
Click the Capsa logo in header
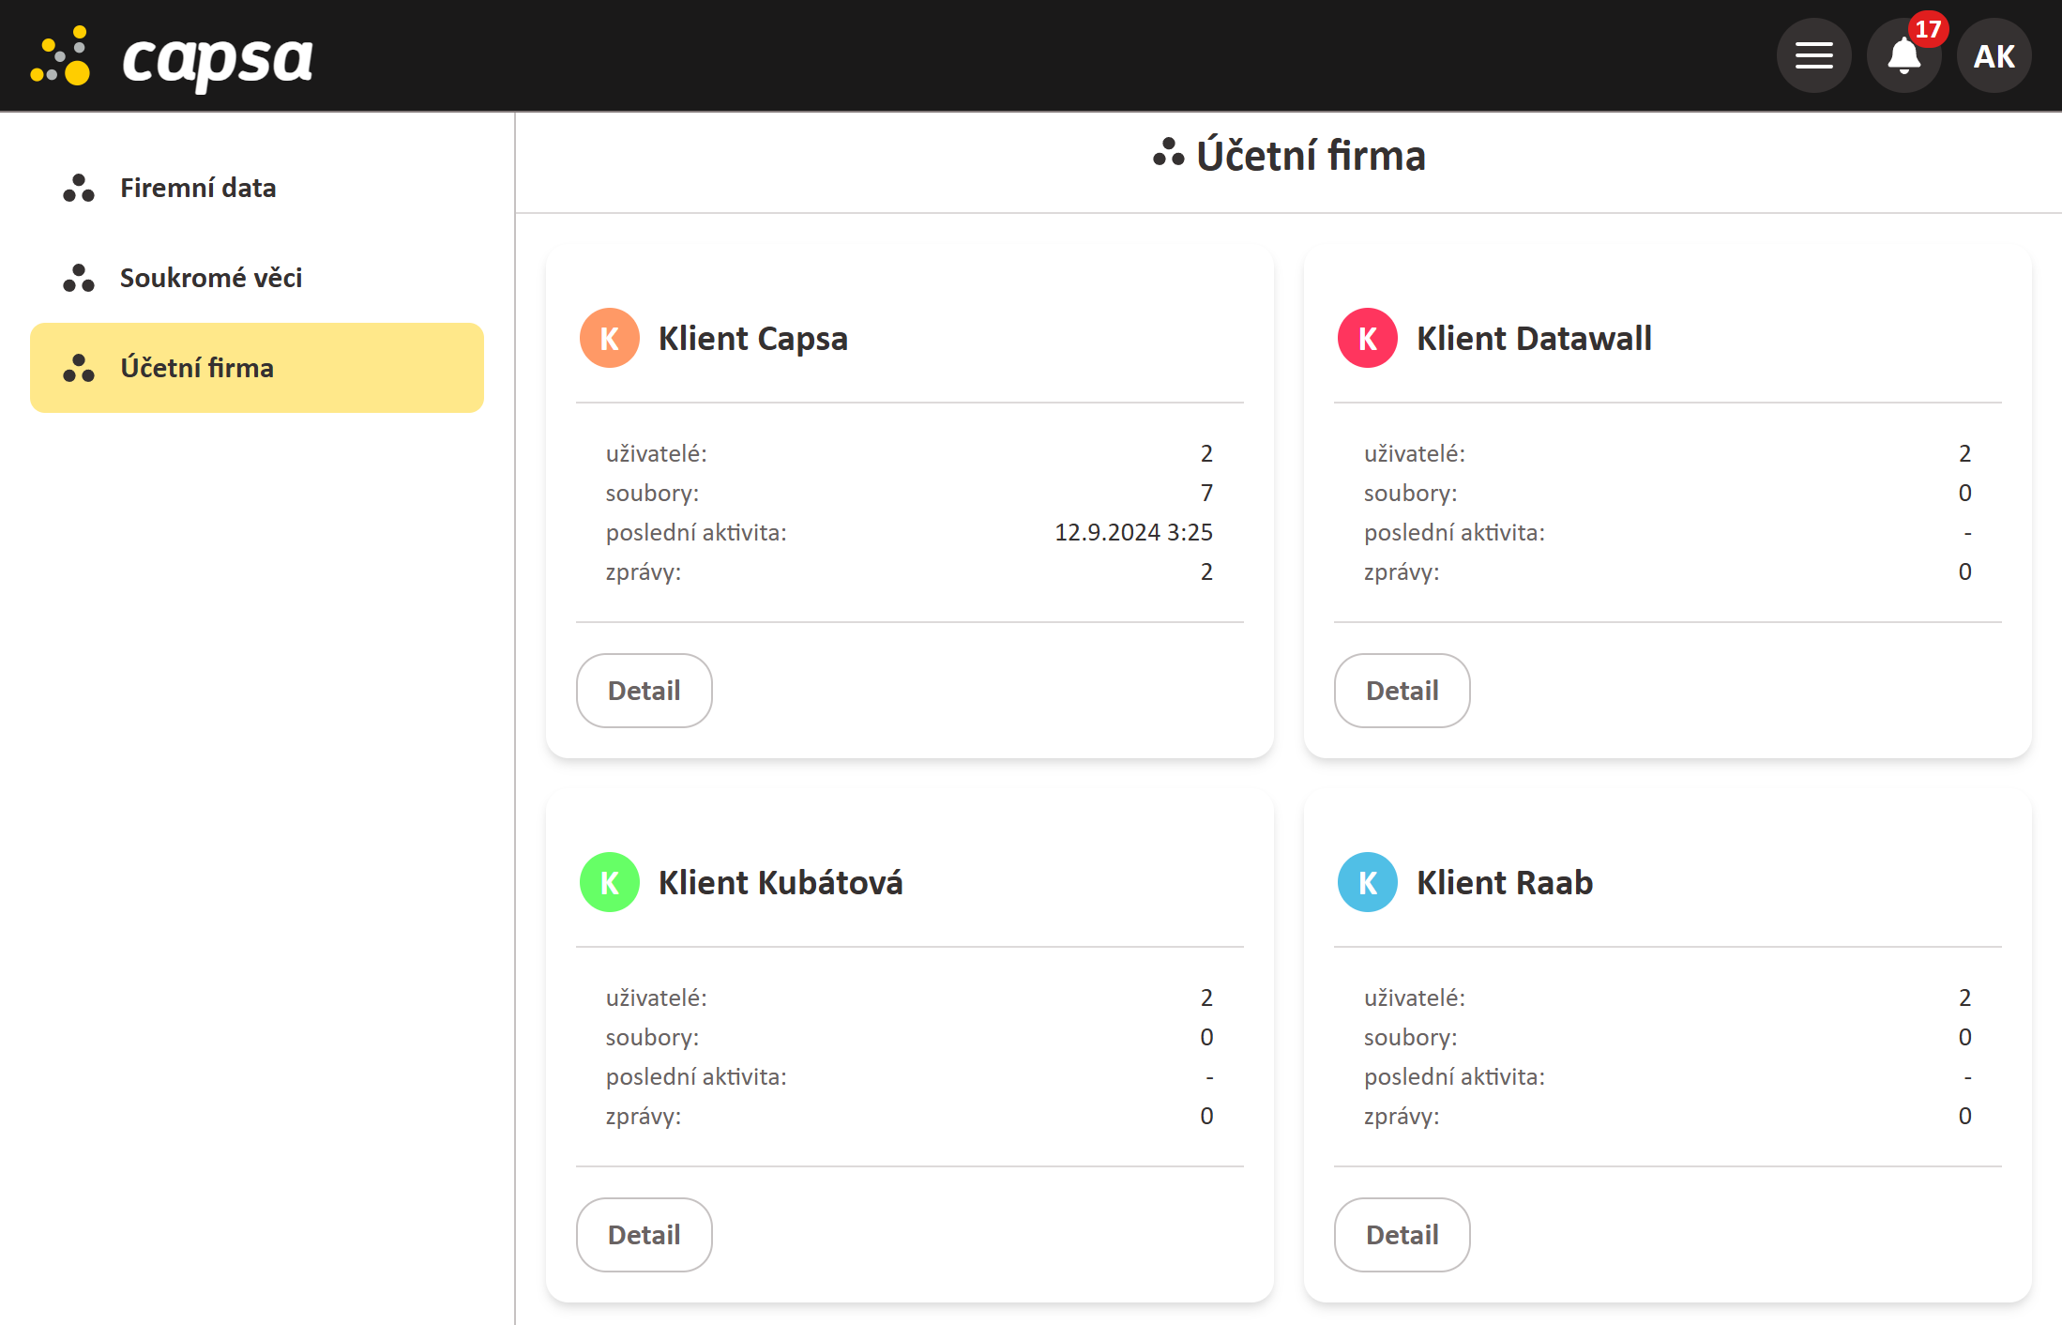pos(173,57)
